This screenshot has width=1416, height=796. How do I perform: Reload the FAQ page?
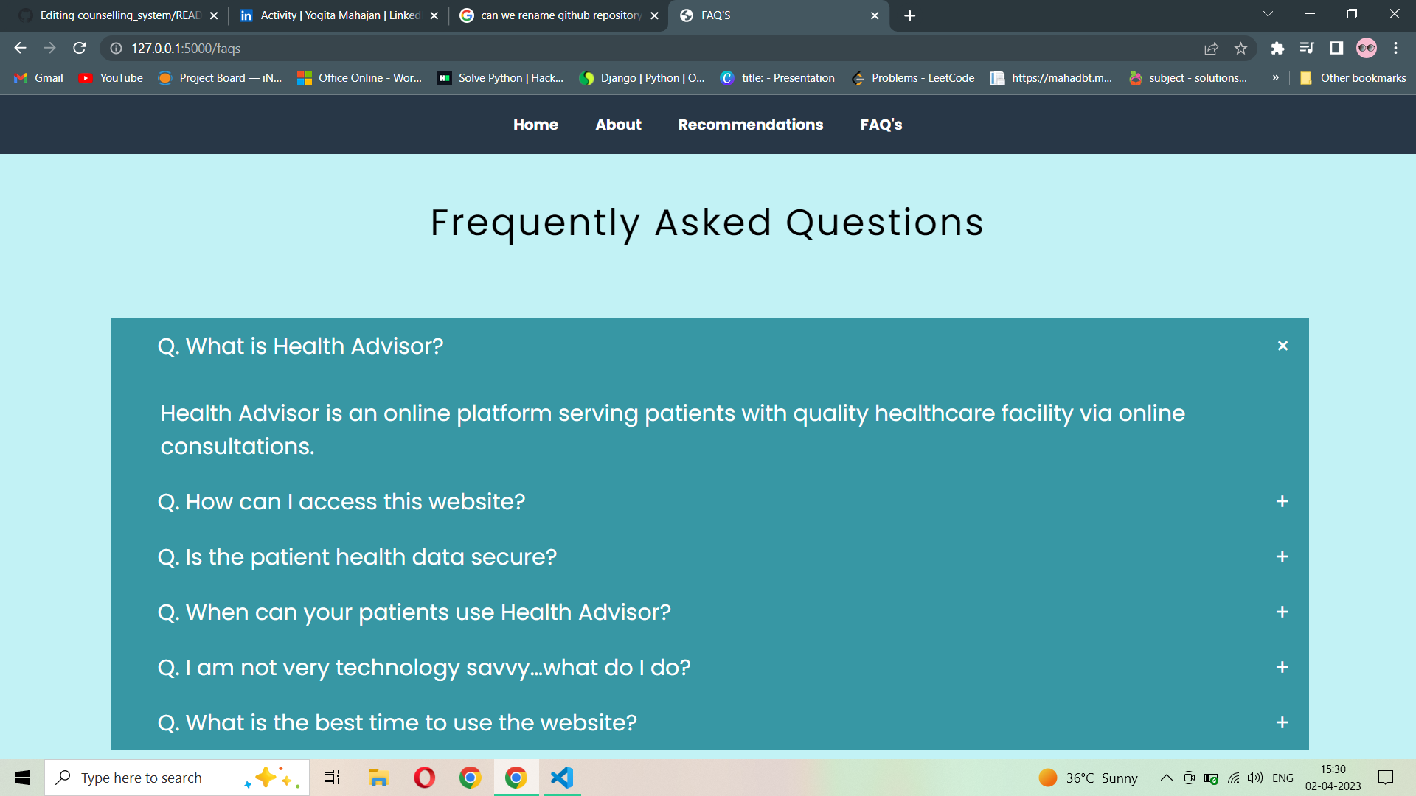pos(79,48)
